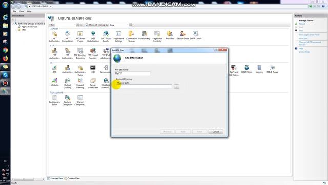Select Sites in the Connections tree
This screenshot has height=185, width=328.
[24, 30]
